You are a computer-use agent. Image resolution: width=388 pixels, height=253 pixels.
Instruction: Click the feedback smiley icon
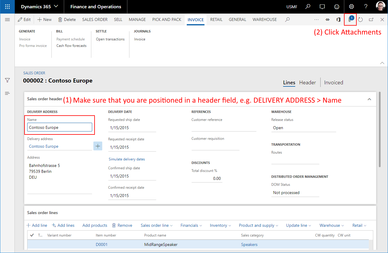(x=337, y=6)
